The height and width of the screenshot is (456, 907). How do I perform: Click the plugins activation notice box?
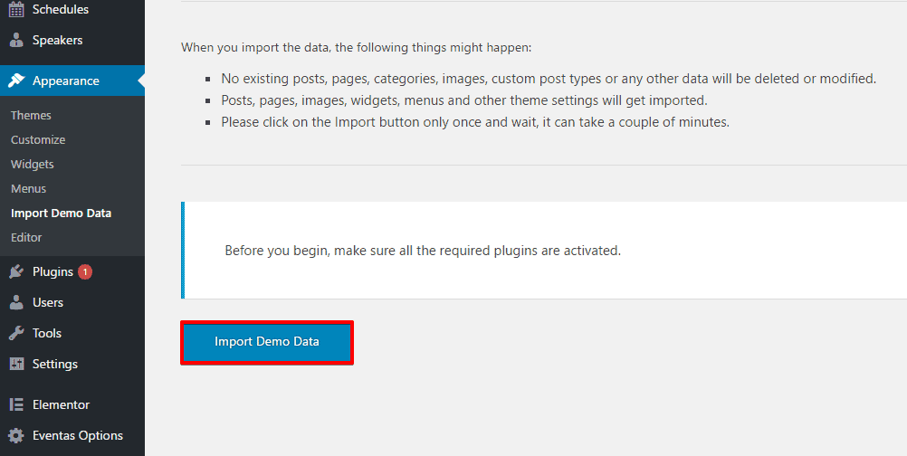543,251
